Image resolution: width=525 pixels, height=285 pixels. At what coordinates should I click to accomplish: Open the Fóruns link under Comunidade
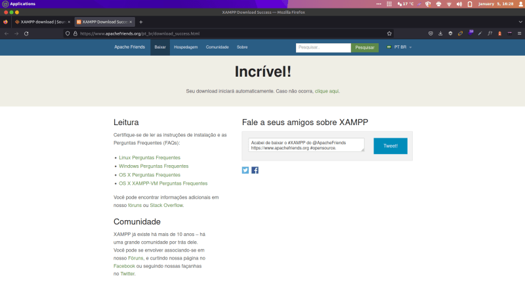coord(136,258)
